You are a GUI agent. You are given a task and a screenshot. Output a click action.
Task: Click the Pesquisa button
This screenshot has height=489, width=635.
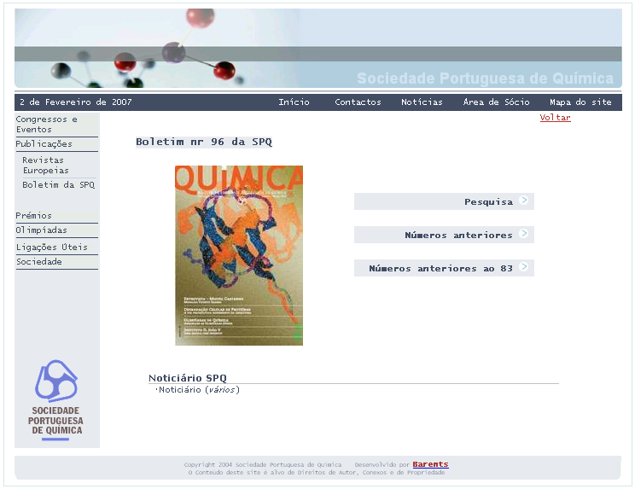click(445, 201)
